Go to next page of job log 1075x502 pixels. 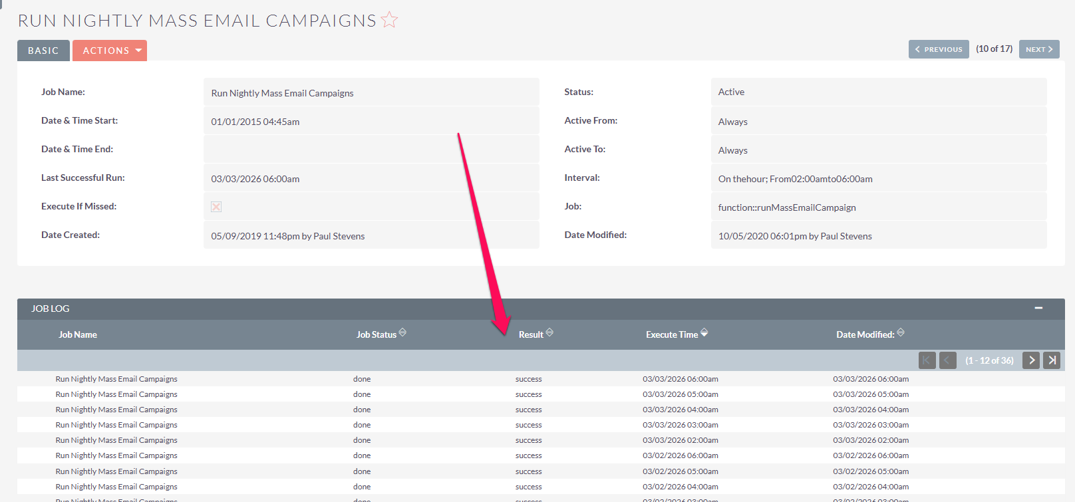coord(1030,360)
